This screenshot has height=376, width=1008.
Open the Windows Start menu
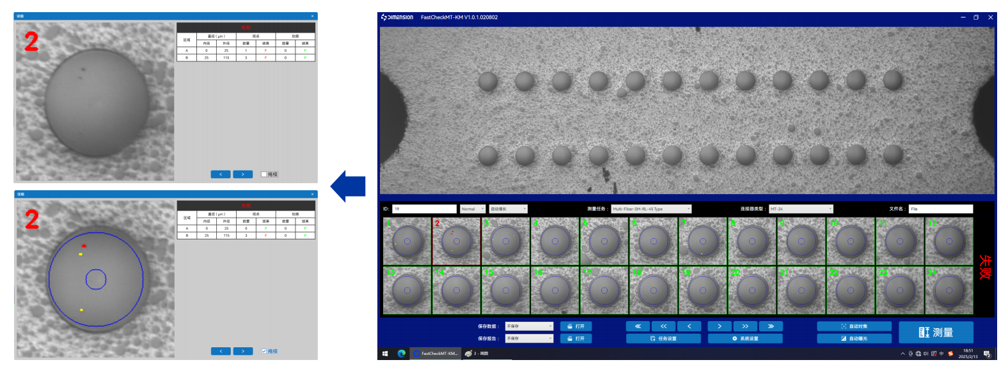pos(385,353)
